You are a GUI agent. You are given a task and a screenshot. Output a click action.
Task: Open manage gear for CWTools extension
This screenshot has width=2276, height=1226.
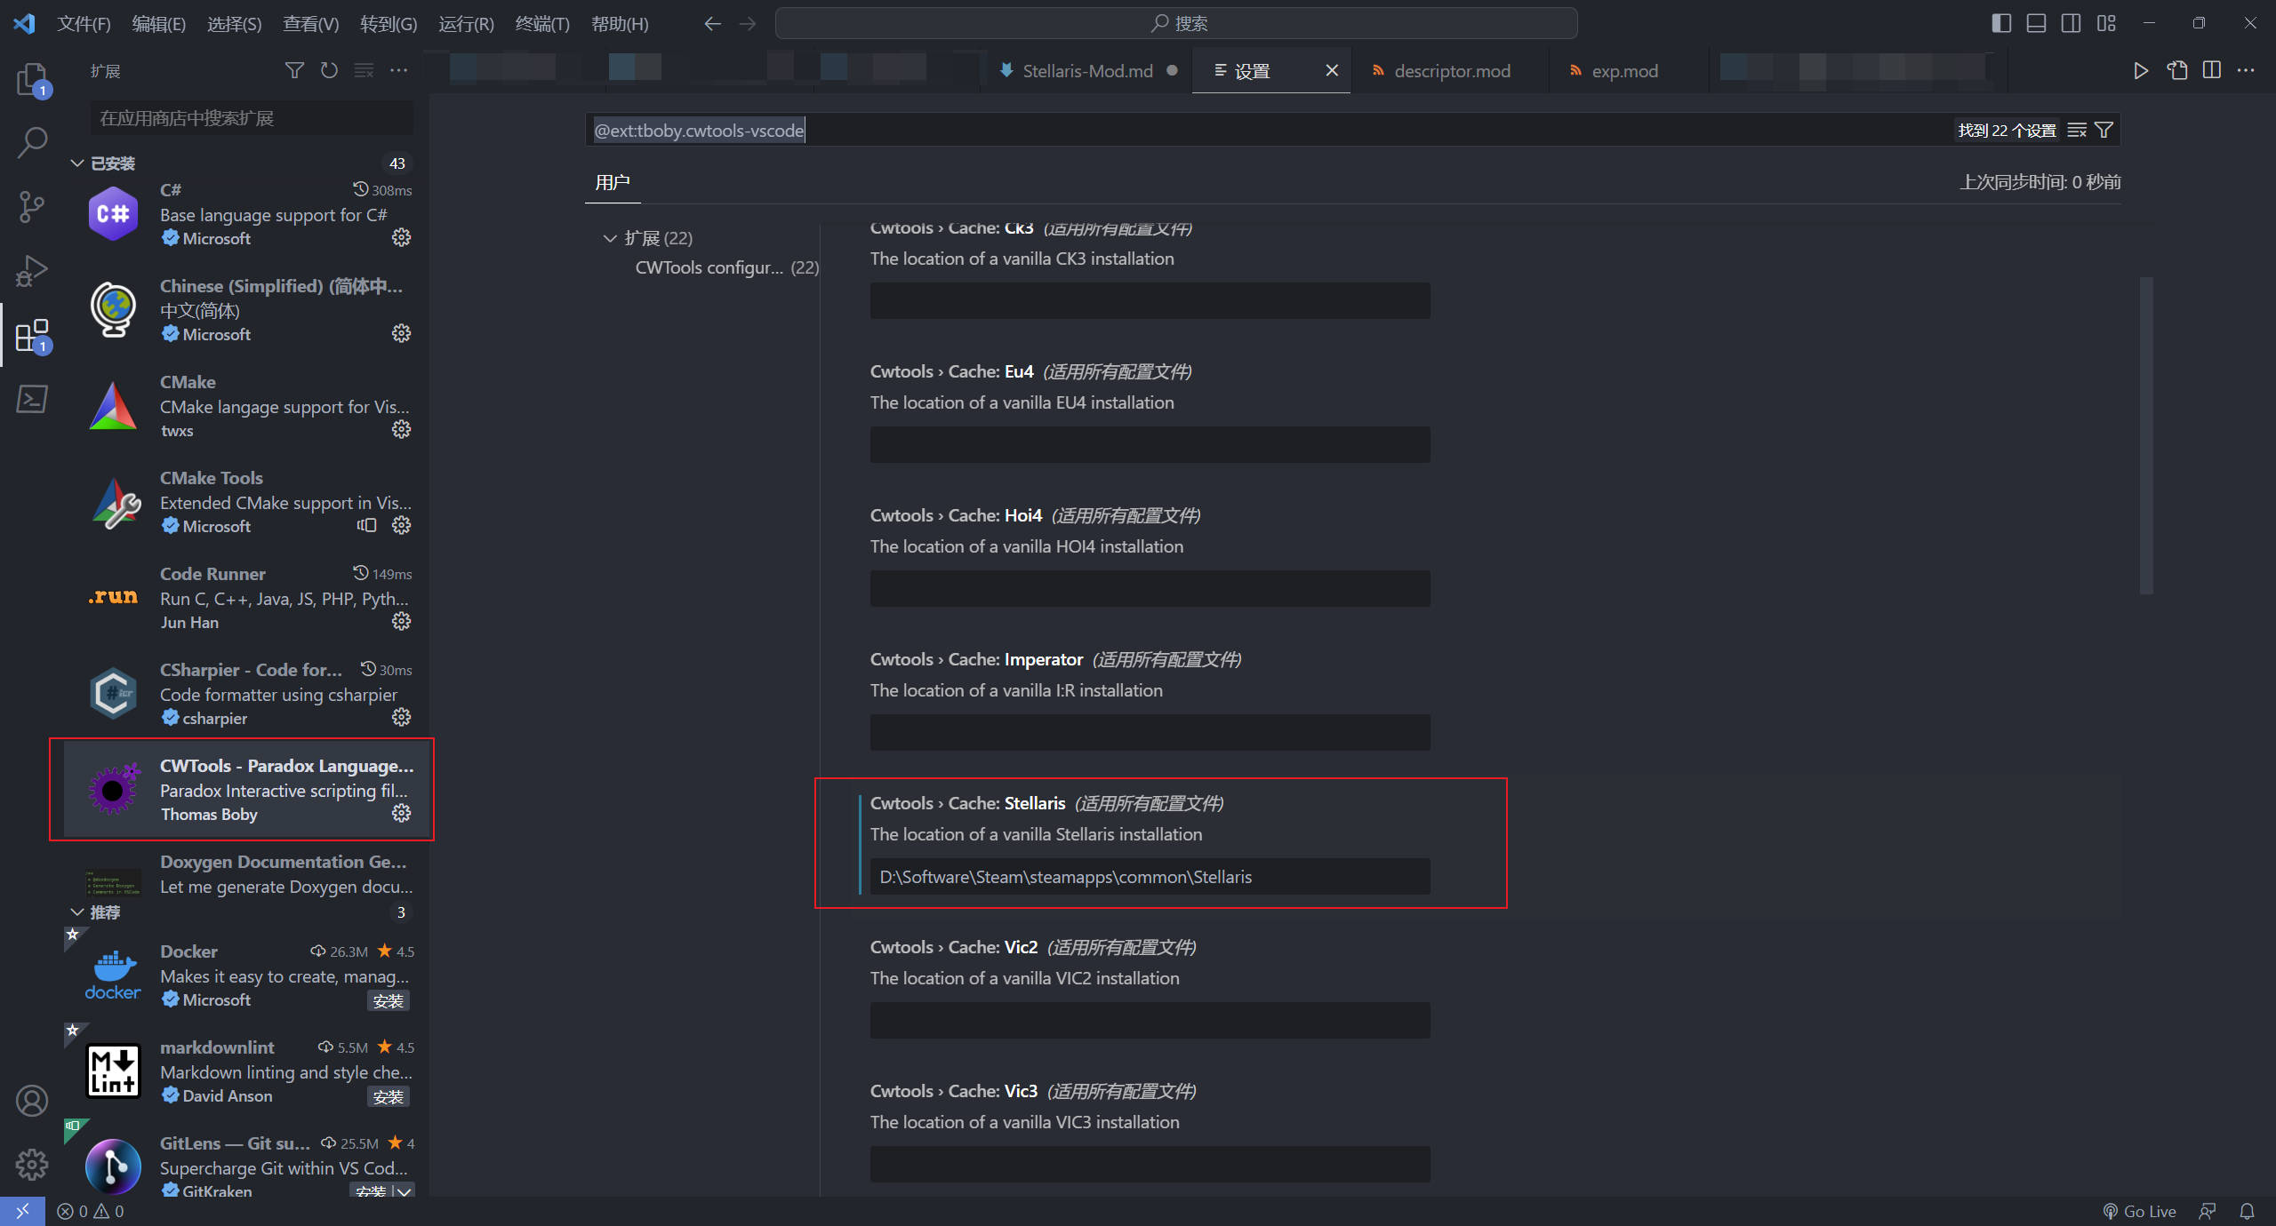[x=402, y=813]
